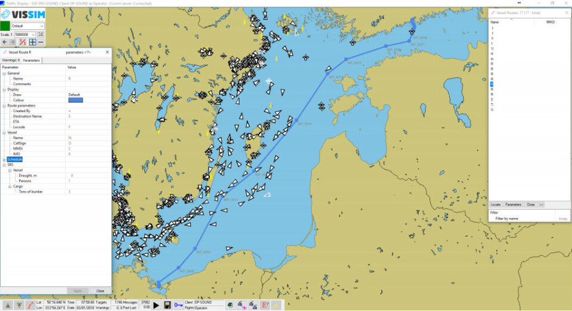Click the green status square under the logo
Image resolution: width=572 pixels, height=311 pixels.
[x=5, y=26]
